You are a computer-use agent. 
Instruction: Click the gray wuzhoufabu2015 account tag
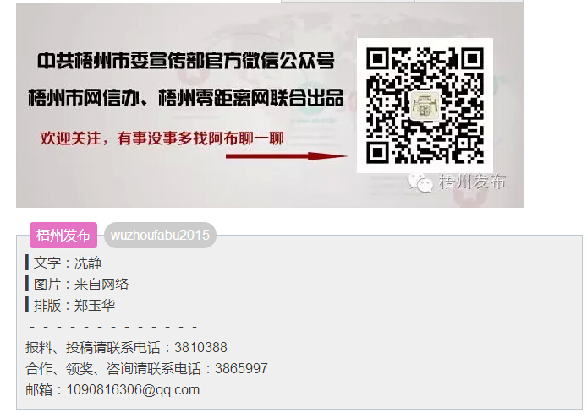click(160, 235)
